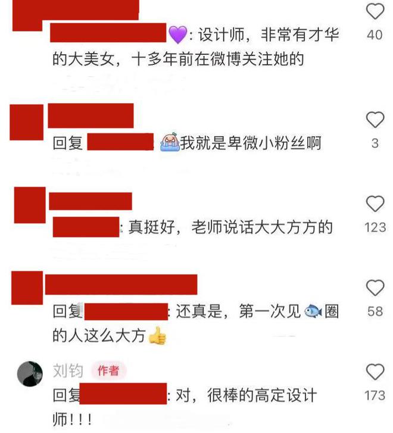Click the 40 like count number
This screenshot has height=433, width=393.
tap(375, 35)
